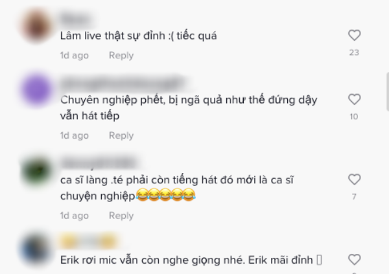Open blurred username above 'Chuyên nghiệp phết' comment
The image size is (389, 274).
click(x=123, y=84)
